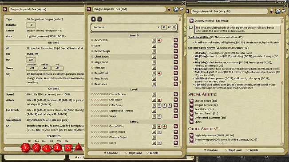Open the Dragon, Imperial - Sea Image link
The width and height of the screenshot is (289, 162).
click(x=191, y=20)
